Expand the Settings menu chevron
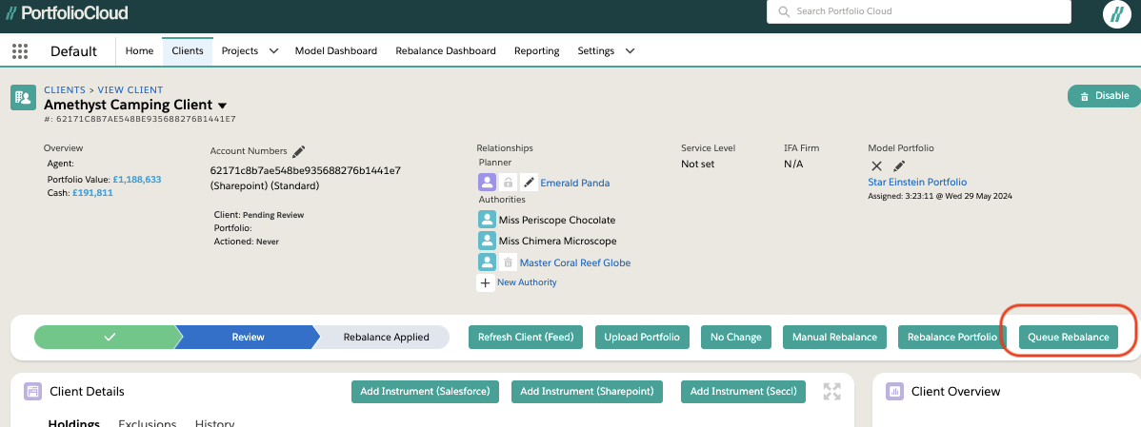Image resolution: width=1141 pixels, height=427 pixels. [630, 50]
